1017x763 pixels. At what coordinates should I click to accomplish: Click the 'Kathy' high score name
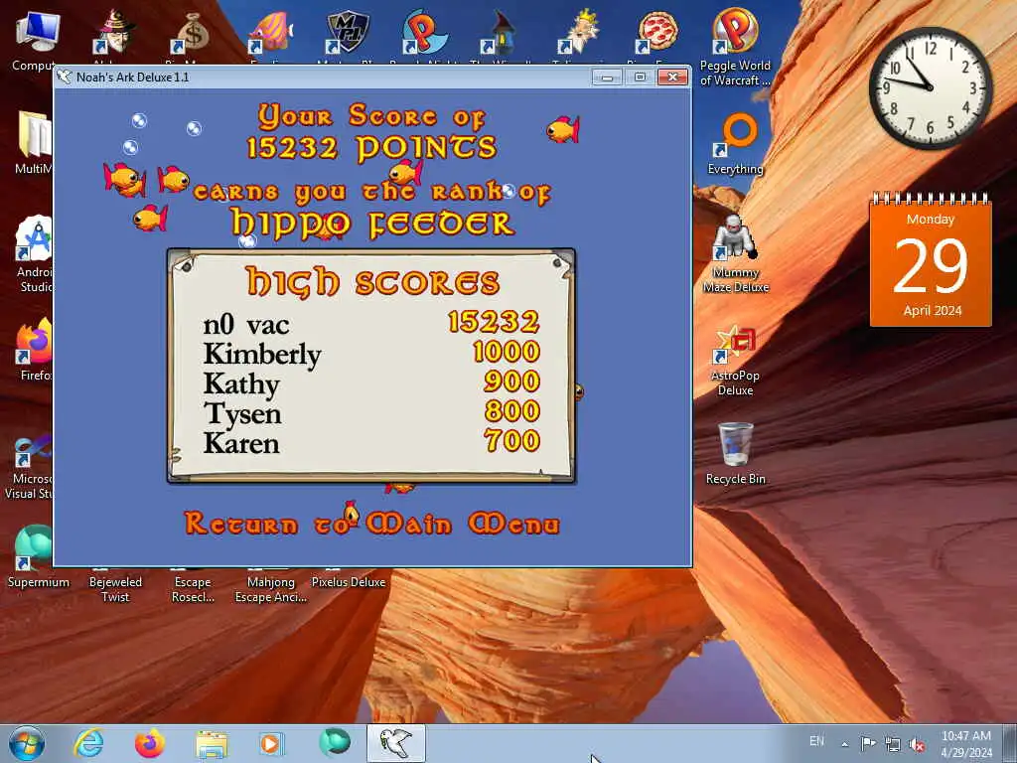coord(241,384)
